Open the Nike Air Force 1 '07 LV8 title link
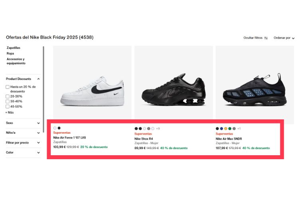The width and height of the screenshot is (299, 199). (69, 138)
